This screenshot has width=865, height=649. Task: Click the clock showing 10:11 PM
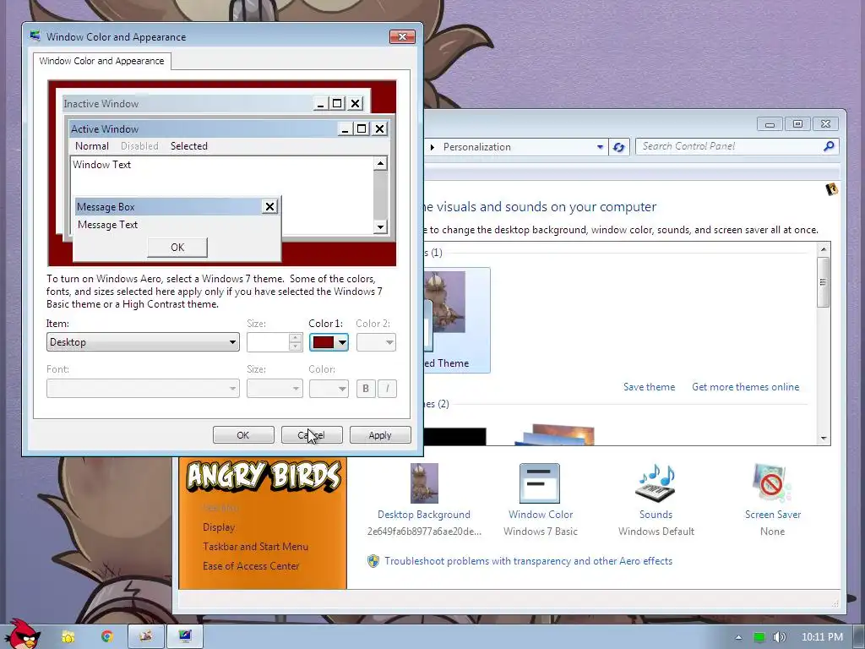click(822, 637)
